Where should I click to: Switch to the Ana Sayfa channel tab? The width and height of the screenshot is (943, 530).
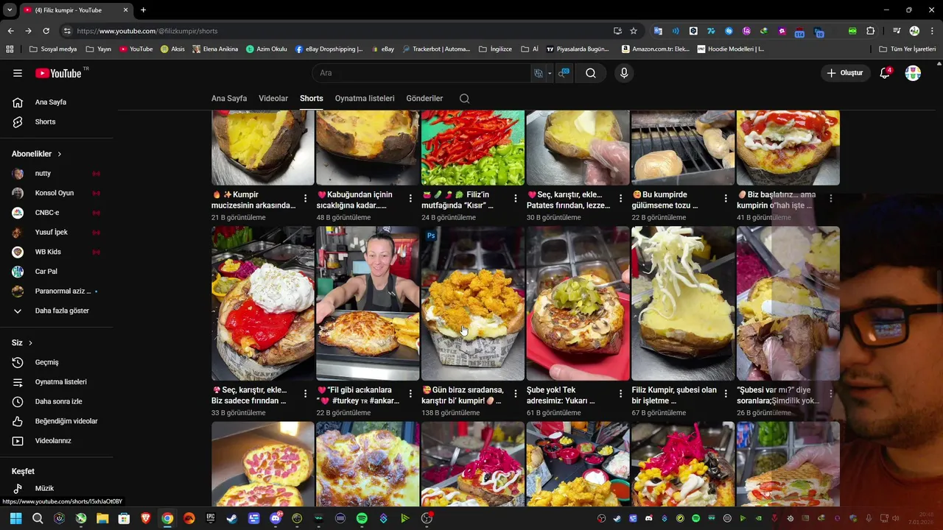click(229, 99)
